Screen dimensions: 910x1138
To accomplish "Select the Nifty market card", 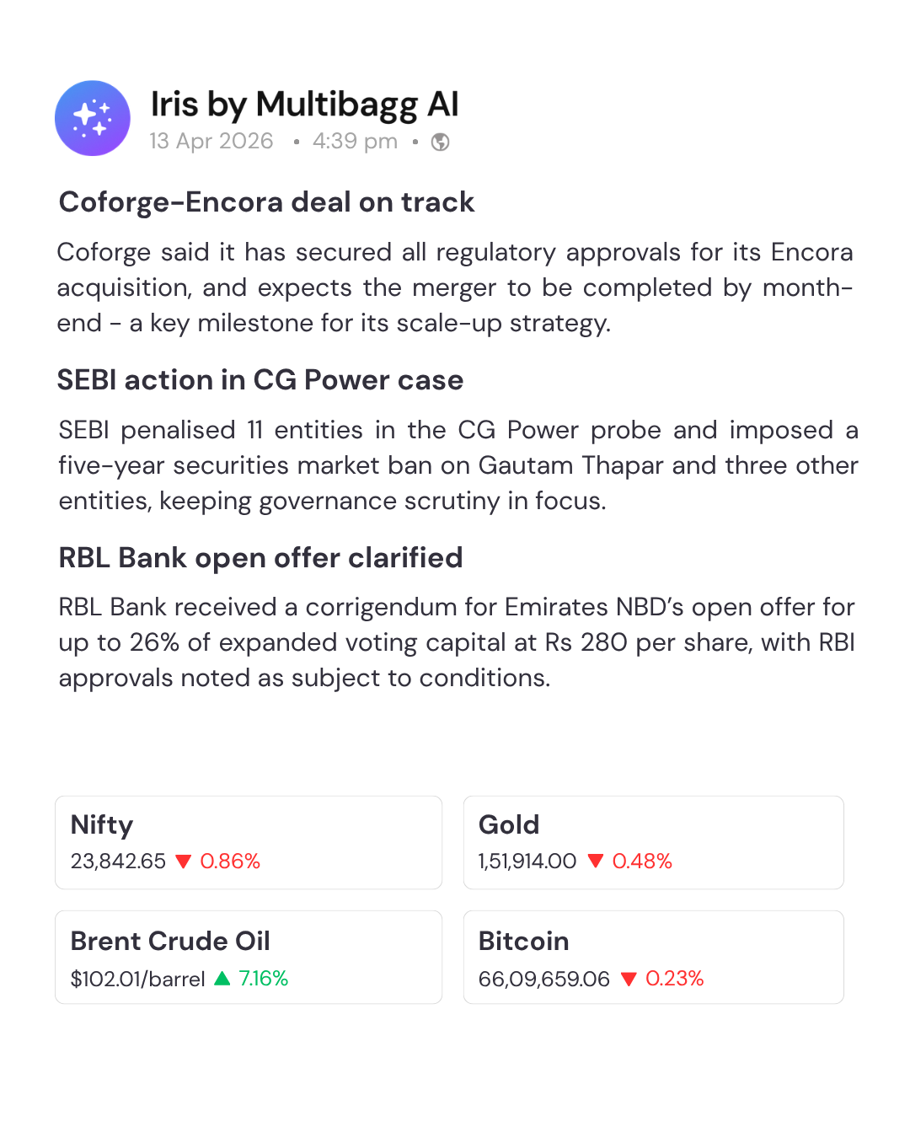I will pyautogui.click(x=249, y=842).
